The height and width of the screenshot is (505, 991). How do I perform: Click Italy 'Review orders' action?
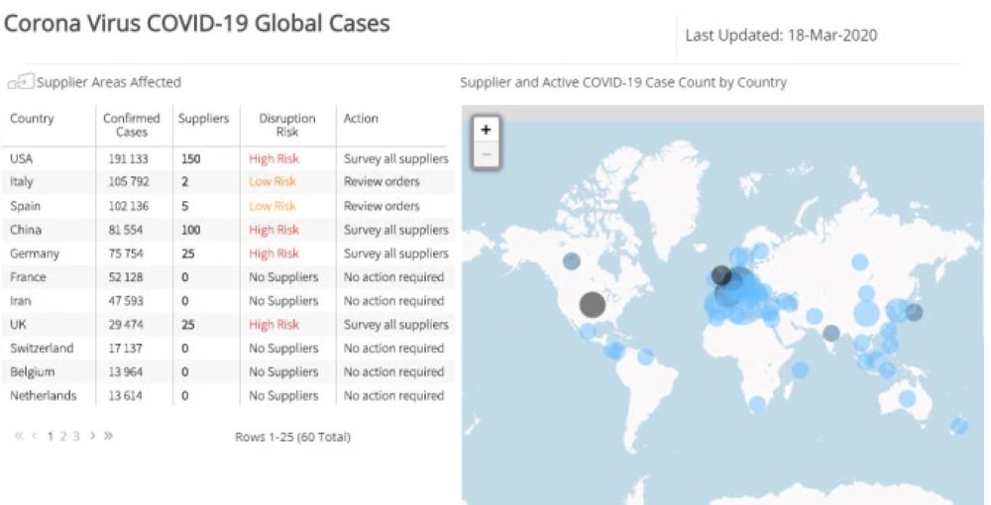point(382,182)
